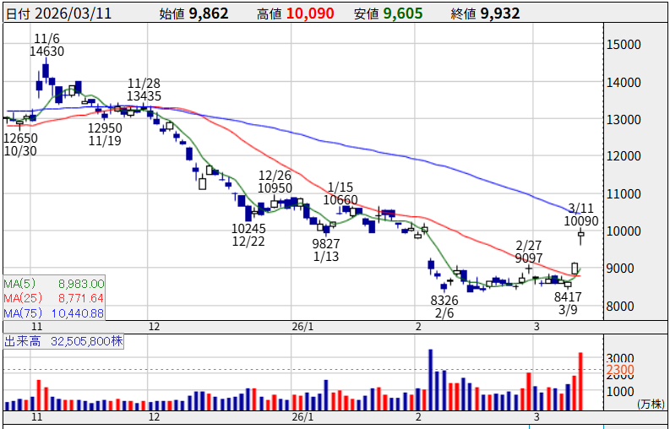Click the orange 2300 volume axis marker

pos(620,370)
